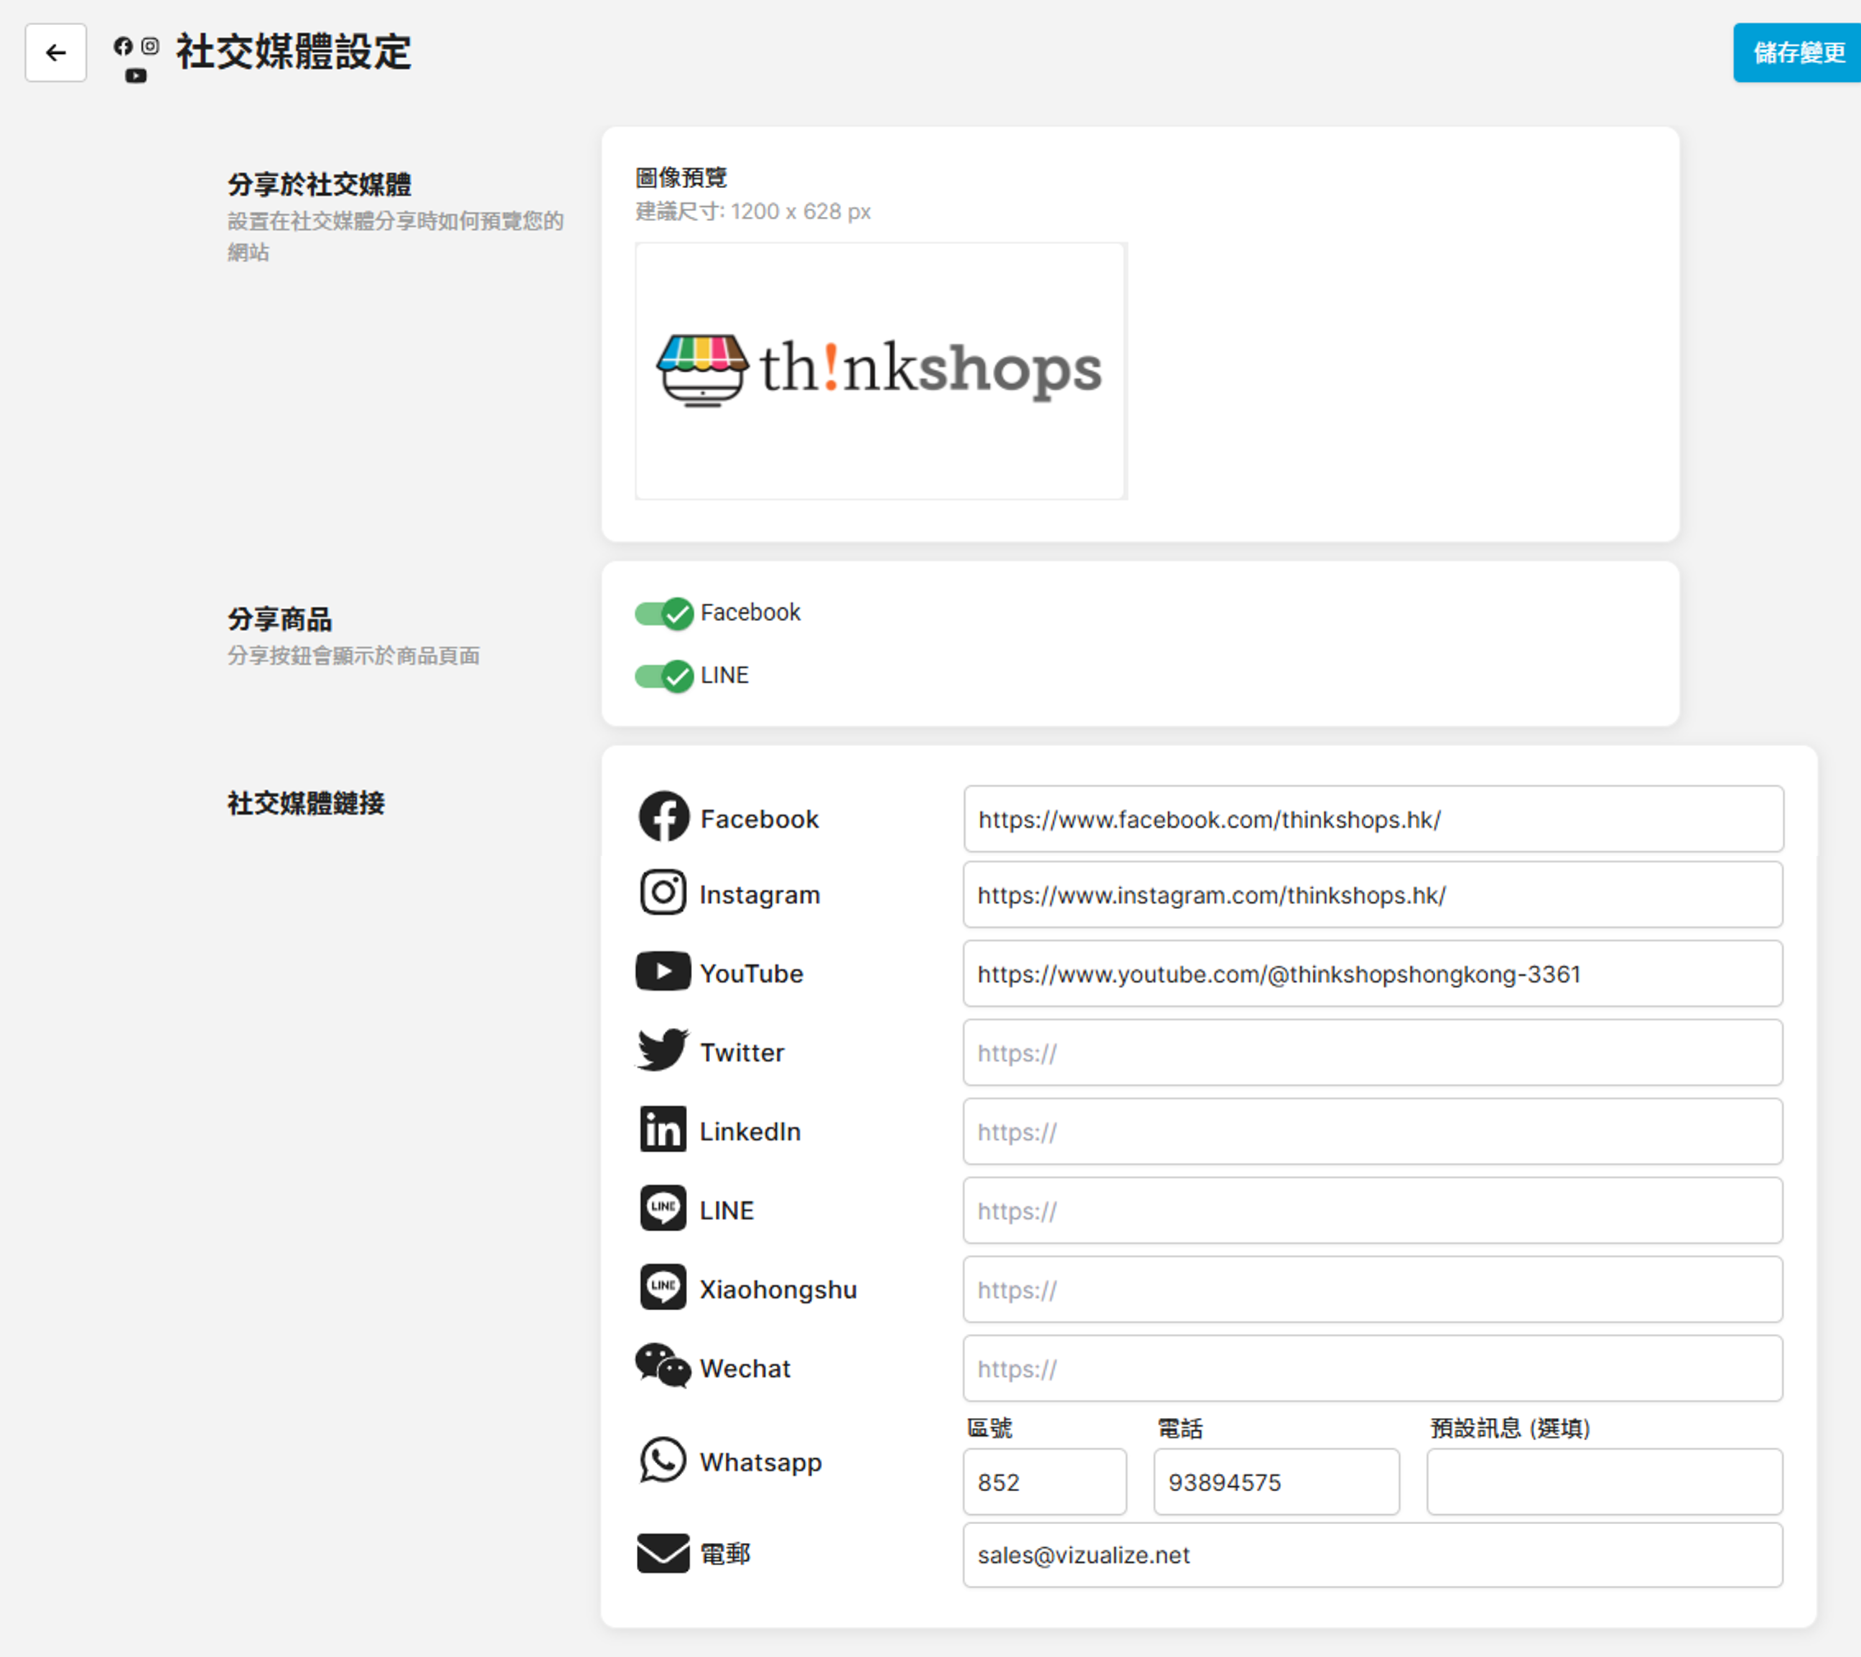Image resolution: width=1861 pixels, height=1657 pixels.
Task: Click the Whatsapp 電話 number field
Action: pyautogui.click(x=1276, y=1483)
